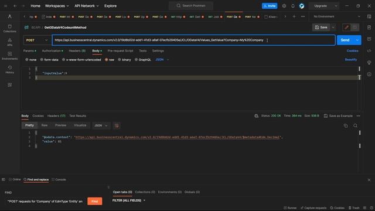Open the comments icon in right sidebar
The width and height of the screenshot is (375, 211).
point(369,39)
